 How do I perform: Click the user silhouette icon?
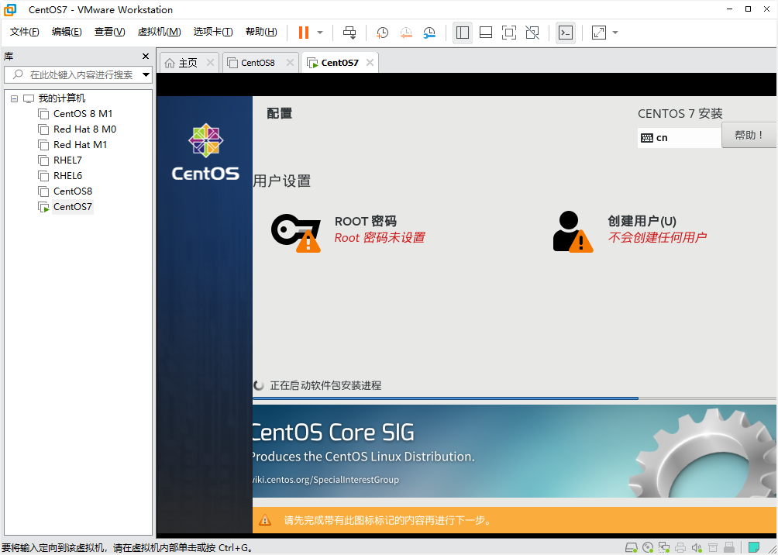573,232
